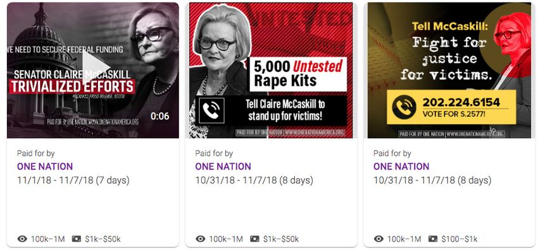538x251 pixels.
Task: Click the 10/31/18 - 11/7/18 dates on second card
Action: tap(254, 180)
